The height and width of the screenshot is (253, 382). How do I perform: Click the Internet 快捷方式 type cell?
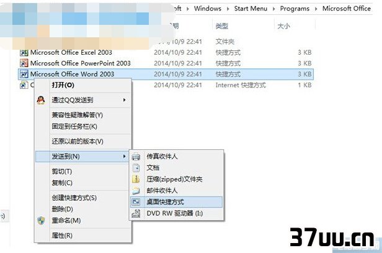(x=241, y=85)
